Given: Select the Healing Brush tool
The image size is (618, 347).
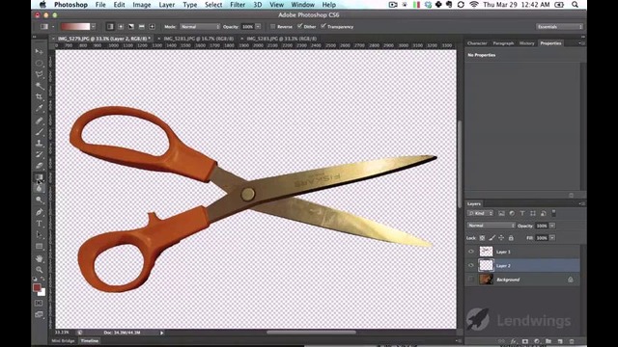Looking at the screenshot, I should (x=39, y=120).
